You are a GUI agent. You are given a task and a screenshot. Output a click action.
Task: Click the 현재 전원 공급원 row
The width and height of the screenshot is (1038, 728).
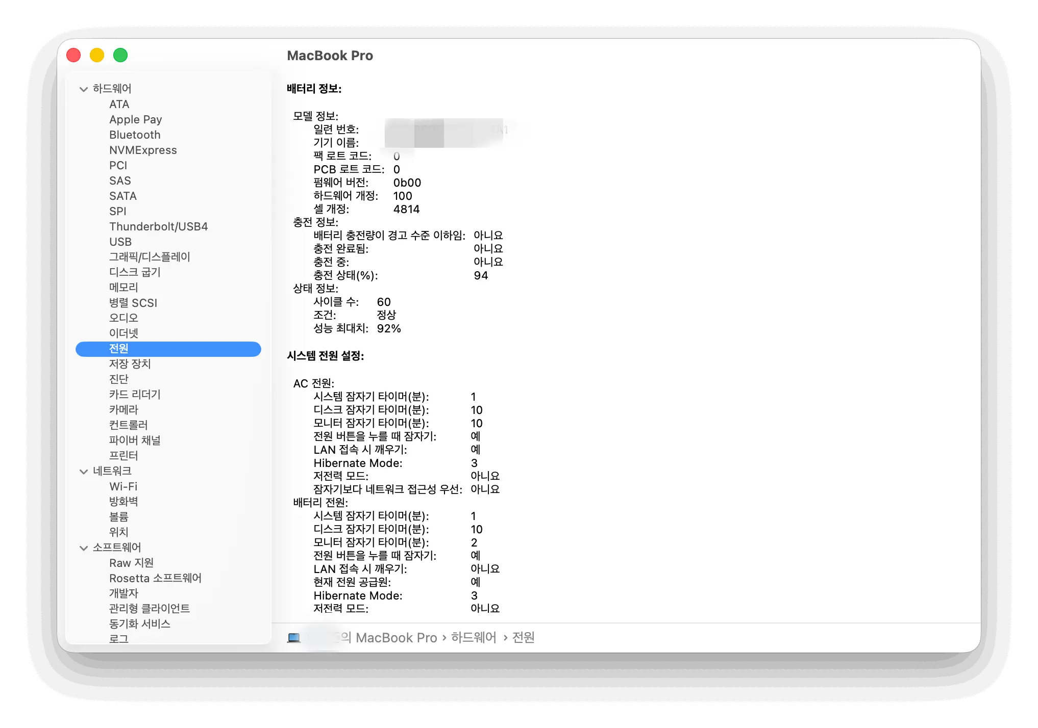tap(397, 582)
